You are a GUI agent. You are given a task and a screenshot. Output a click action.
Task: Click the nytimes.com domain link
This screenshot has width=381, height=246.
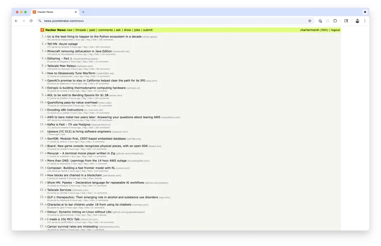[x=140, y=205]
